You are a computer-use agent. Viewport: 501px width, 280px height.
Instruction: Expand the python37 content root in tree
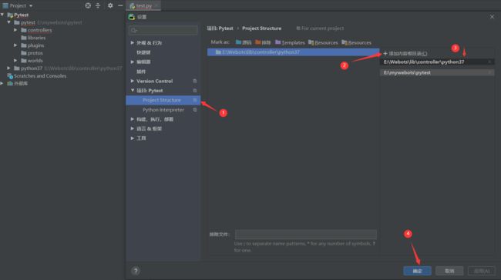pos(9,68)
